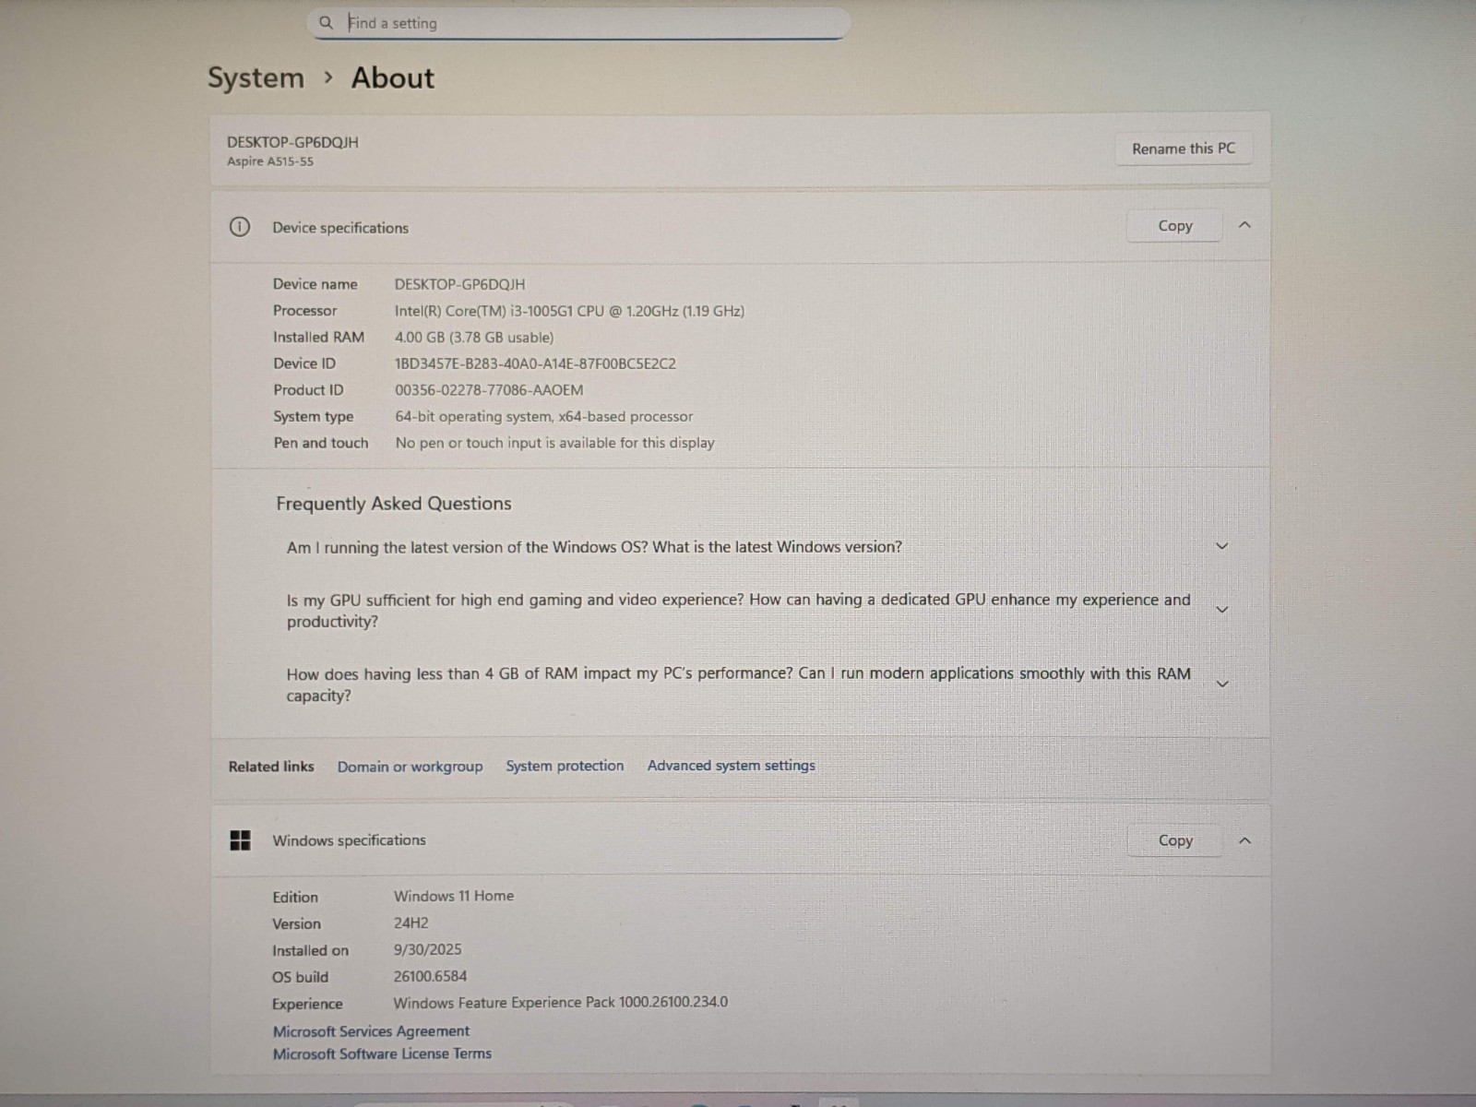This screenshot has height=1107, width=1476.
Task: Click the Frequently Asked Questions heading
Action: coord(393,504)
